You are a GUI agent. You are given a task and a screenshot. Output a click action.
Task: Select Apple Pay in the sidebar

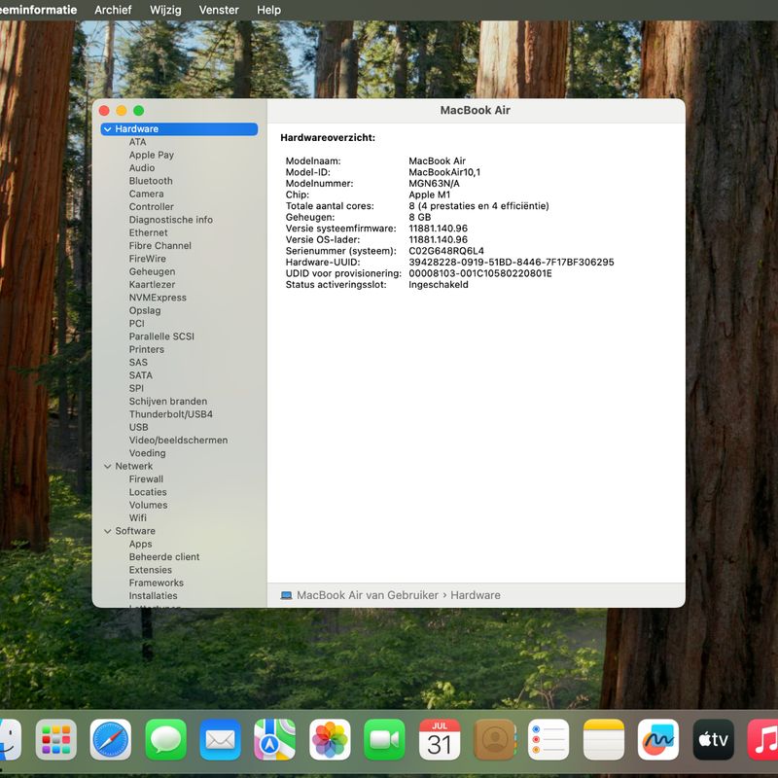coord(152,155)
